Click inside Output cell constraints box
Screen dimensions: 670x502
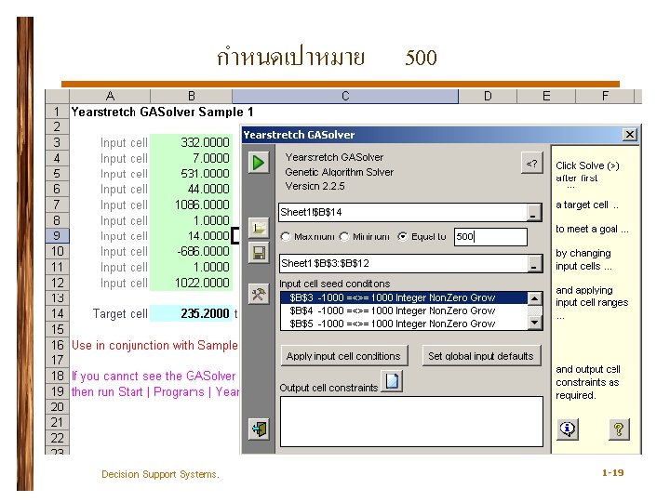pos(411,421)
